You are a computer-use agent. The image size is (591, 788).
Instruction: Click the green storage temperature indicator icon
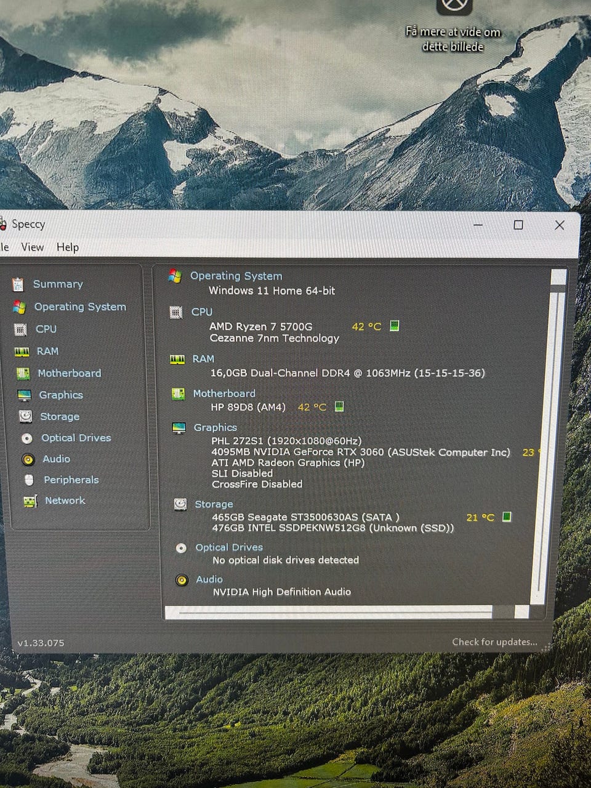tap(507, 517)
